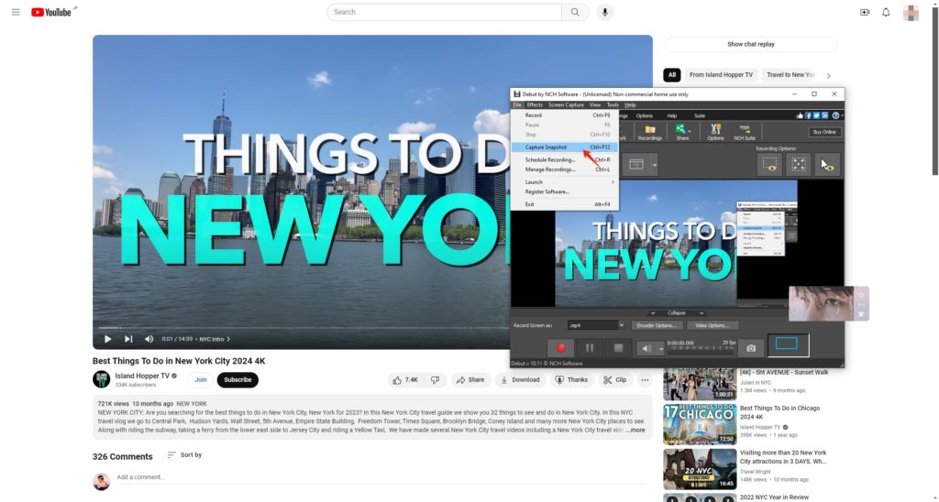Toggle center-on-cursor recording option

[x=799, y=165]
